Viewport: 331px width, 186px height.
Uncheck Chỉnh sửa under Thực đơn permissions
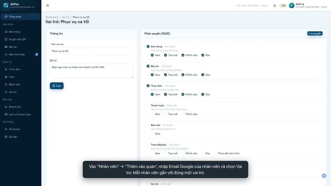click(183, 94)
